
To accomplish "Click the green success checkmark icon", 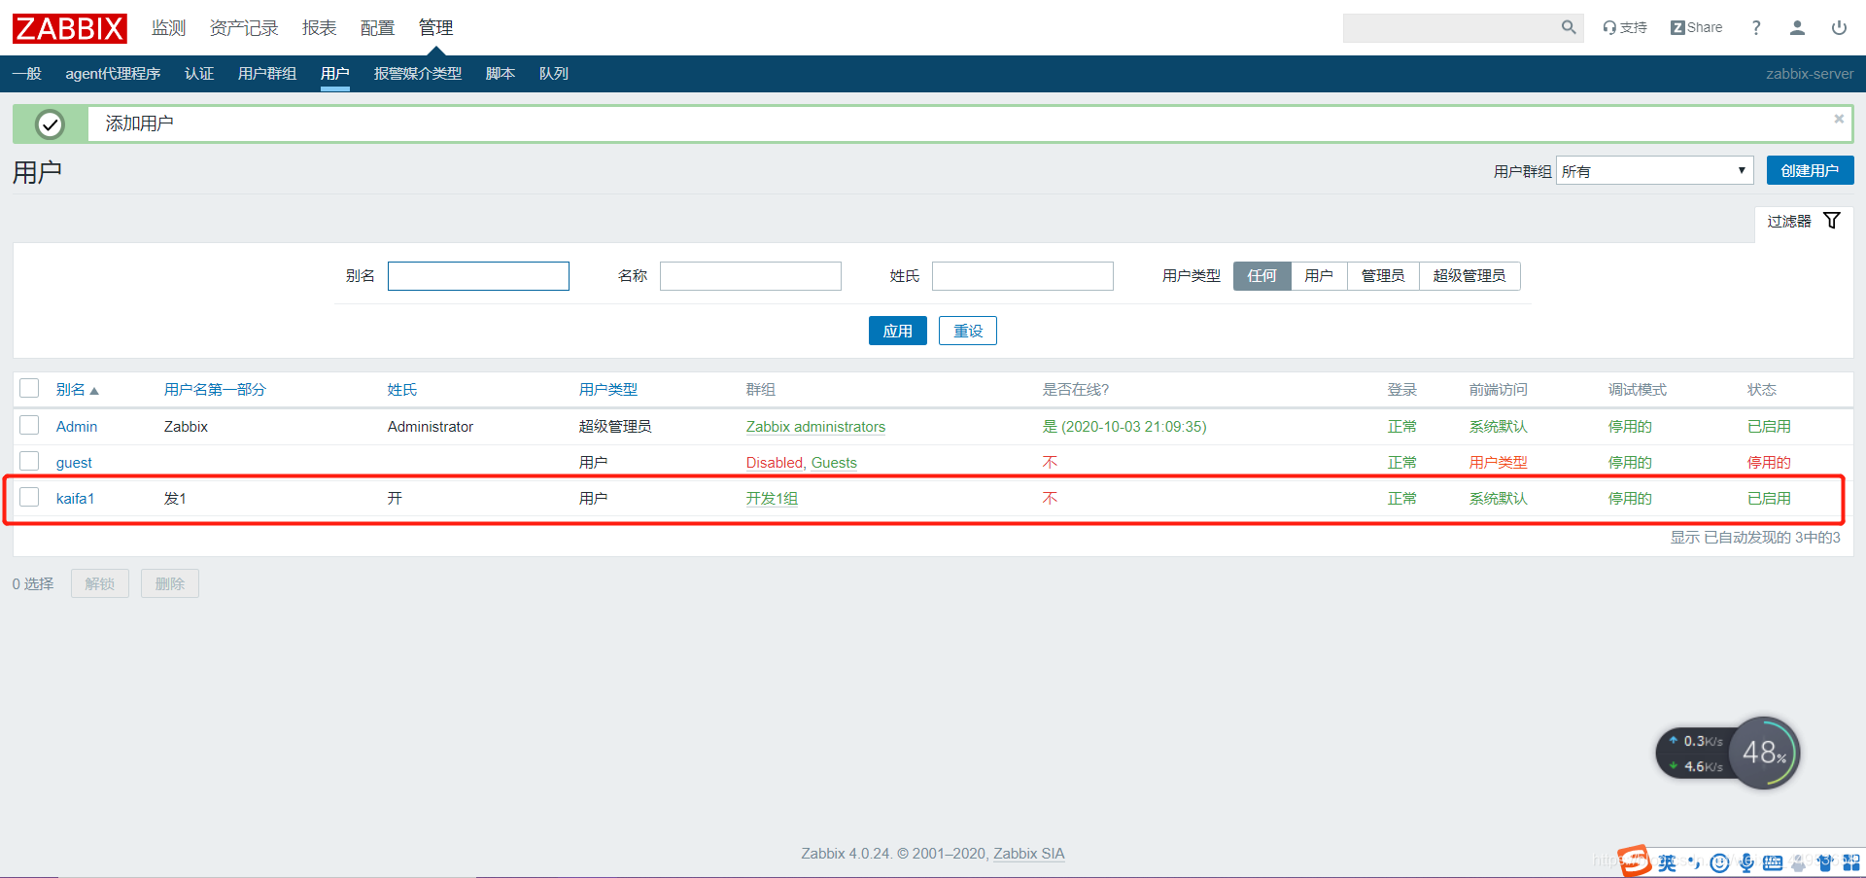I will click(50, 124).
